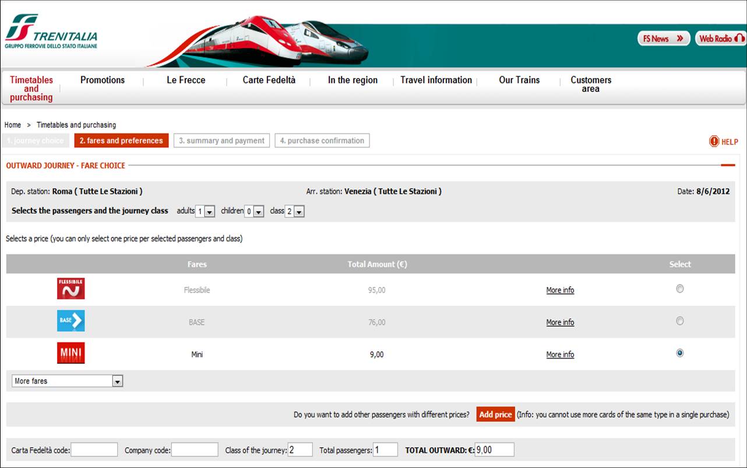Viewport: 747px width, 468px height.
Task: Open the children count dropdown
Action: (254, 212)
